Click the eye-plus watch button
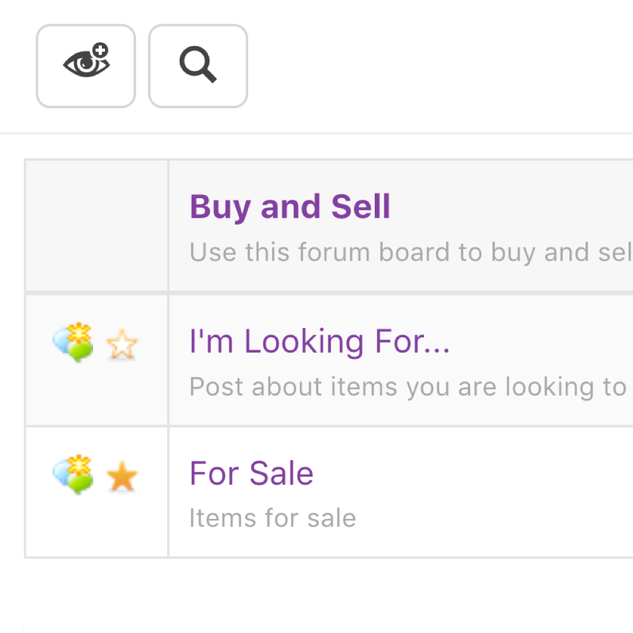Image resolution: width=633 pixels, height=633 pixels. (x=86, y=66)
